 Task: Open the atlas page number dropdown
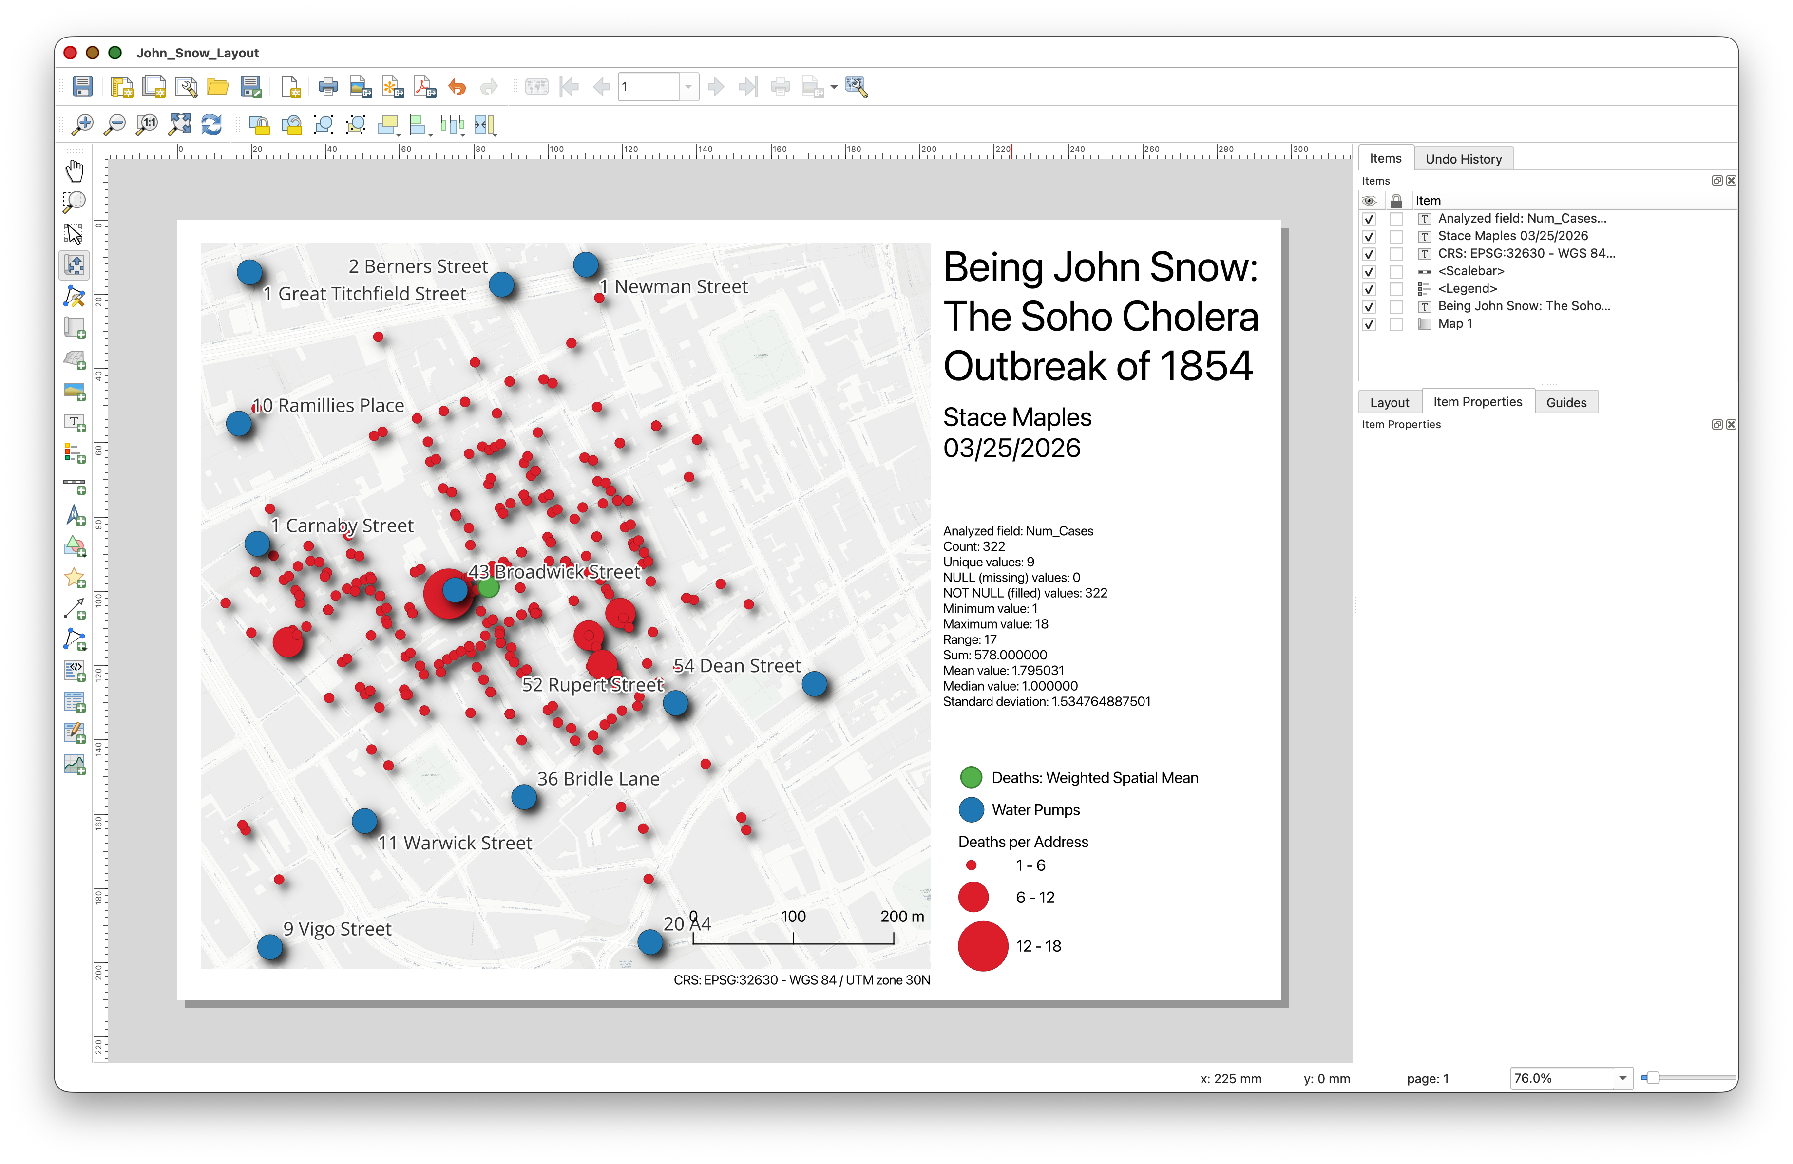pos(688,87)
